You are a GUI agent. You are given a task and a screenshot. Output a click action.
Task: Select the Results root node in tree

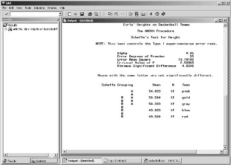tap(10, 25)
